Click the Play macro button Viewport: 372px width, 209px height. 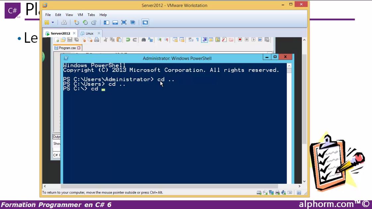pyautogui.click(x=254, y=39)
